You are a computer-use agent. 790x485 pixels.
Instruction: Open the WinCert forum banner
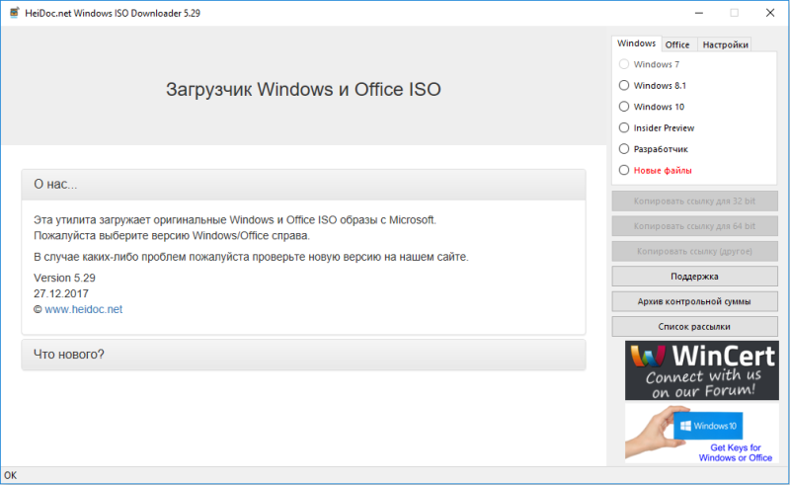702,370
